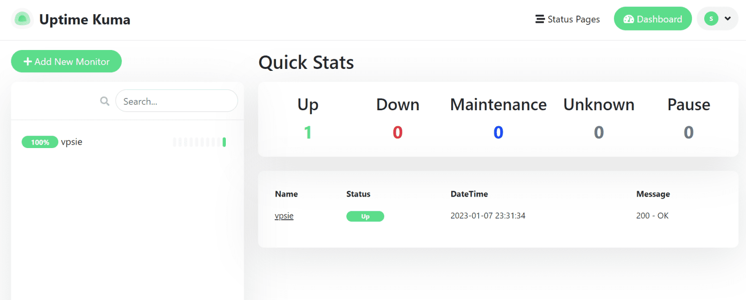Image resolution: width=746 pixels, height=300 pixels.
Task: Click the vpsie heartbeat history strip
Action: point(199,142)
